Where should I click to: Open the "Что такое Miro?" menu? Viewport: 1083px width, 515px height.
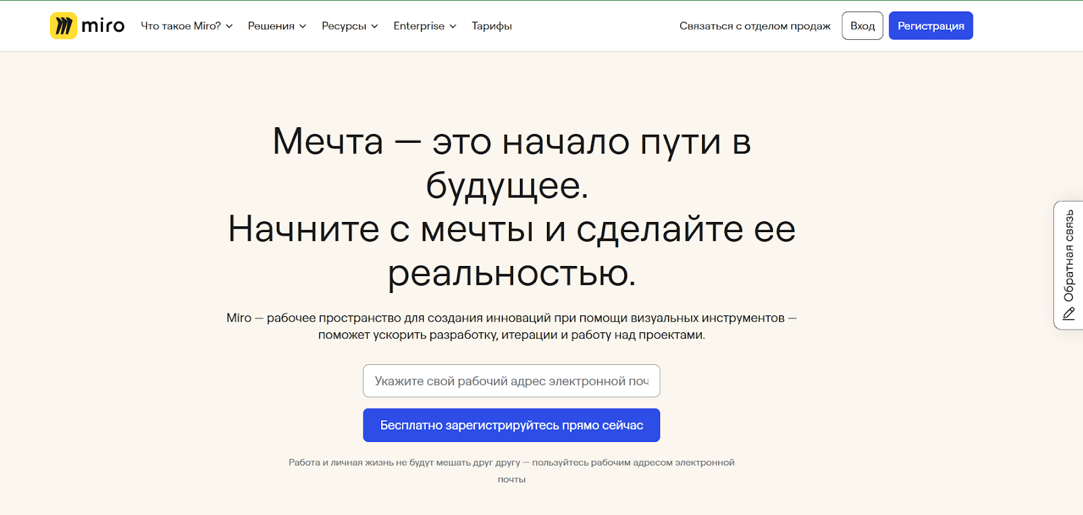[181, 26]
